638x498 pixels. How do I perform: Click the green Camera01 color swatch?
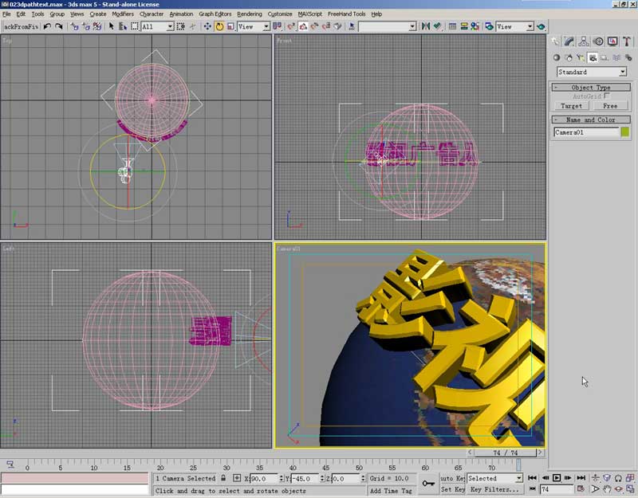point(625,132)
